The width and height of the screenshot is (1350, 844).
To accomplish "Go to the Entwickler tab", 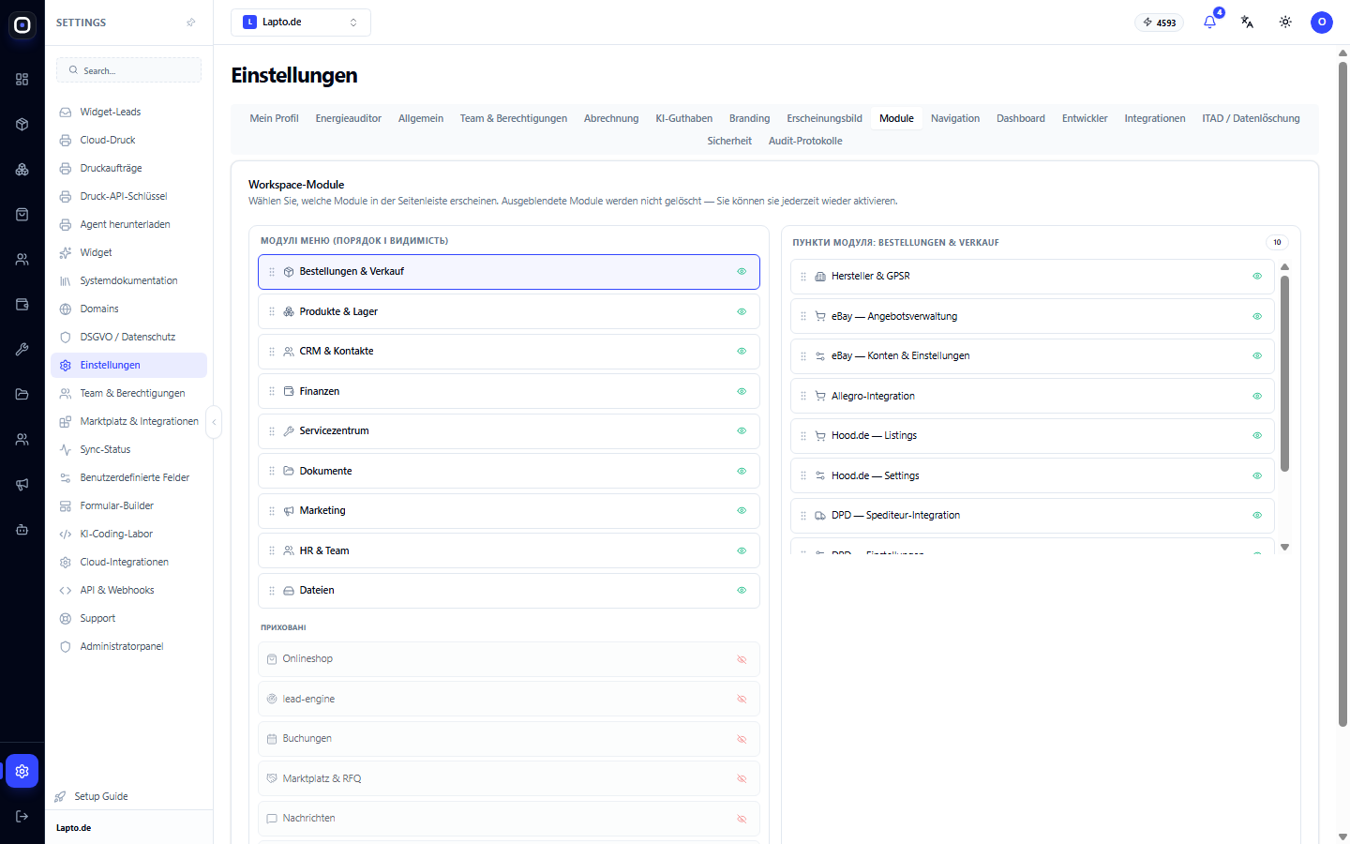I will pyautogui.click(x=1085, y=118).
